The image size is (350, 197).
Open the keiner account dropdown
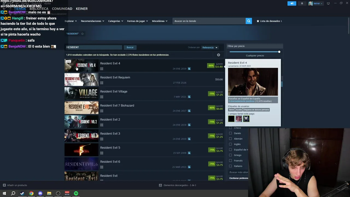[316, 3]
